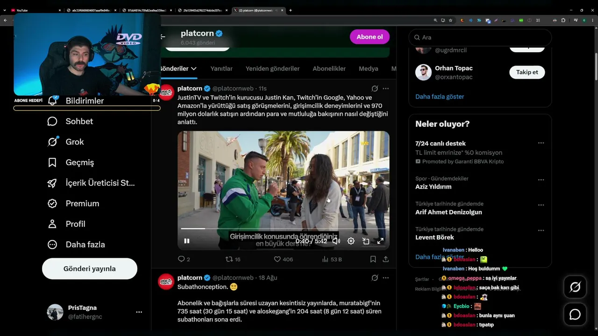598x336 pixels.
Task: Switch to Yanıtlar tab
Action: pos(221,69)
